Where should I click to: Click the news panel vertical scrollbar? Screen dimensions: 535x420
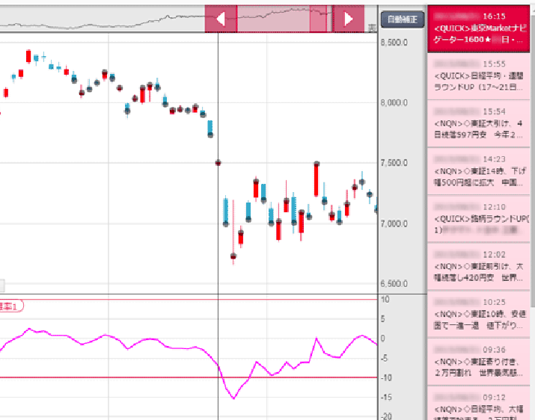click(532, 149)
